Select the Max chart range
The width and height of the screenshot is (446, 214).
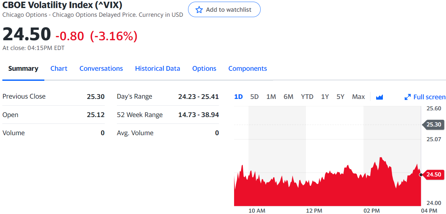(358, 97)
